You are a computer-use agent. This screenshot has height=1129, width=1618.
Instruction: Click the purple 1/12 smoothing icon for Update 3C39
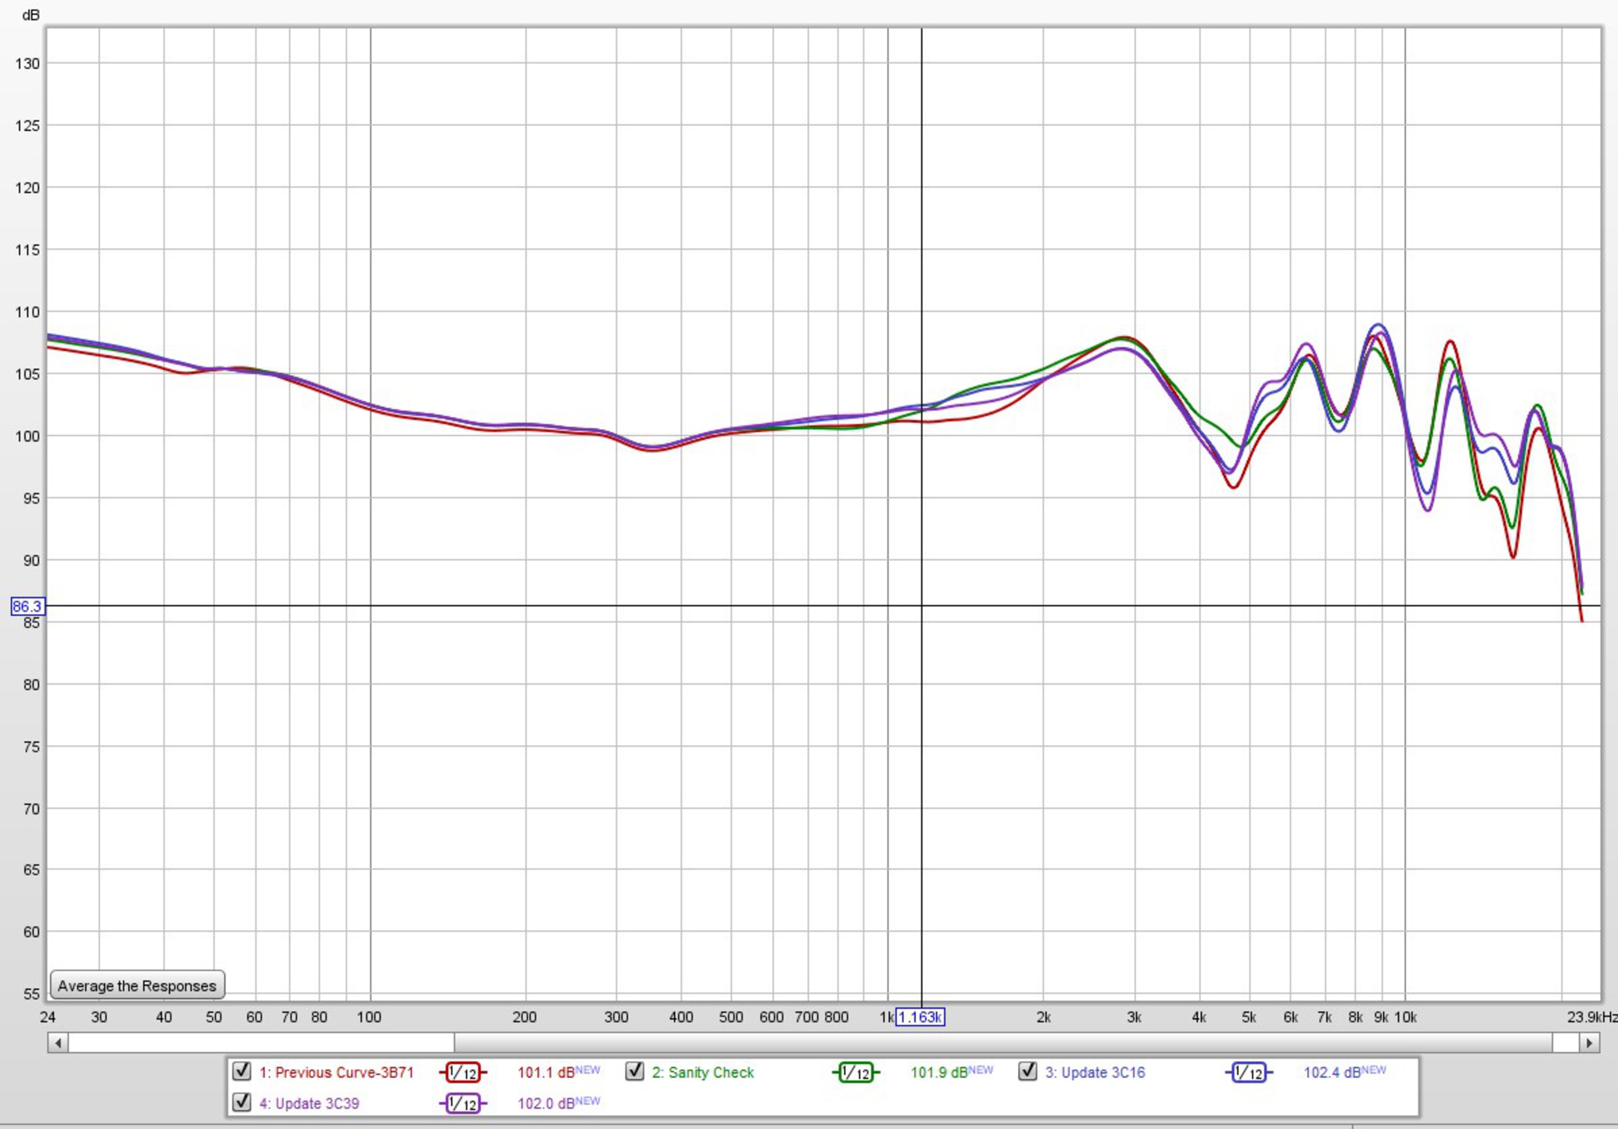coord(462,1104)
